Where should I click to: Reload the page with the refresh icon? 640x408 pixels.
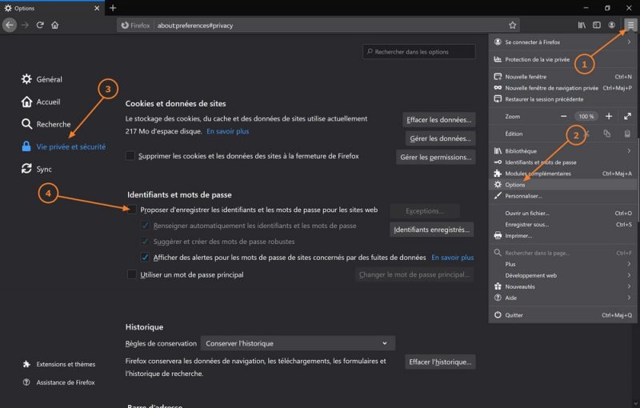coord(39,25)
